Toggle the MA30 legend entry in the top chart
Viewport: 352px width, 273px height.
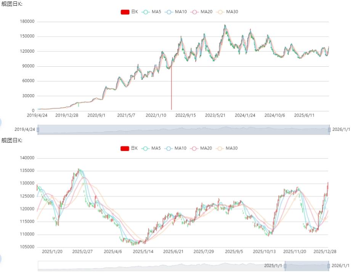pos(220,12)
